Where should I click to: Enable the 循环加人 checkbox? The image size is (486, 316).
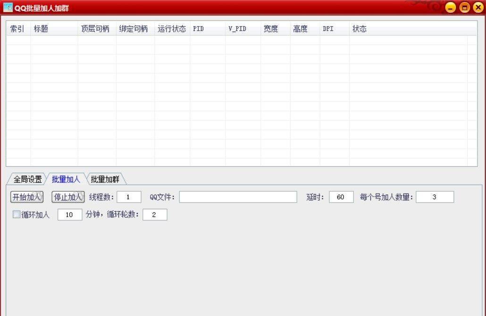(17, 215)
